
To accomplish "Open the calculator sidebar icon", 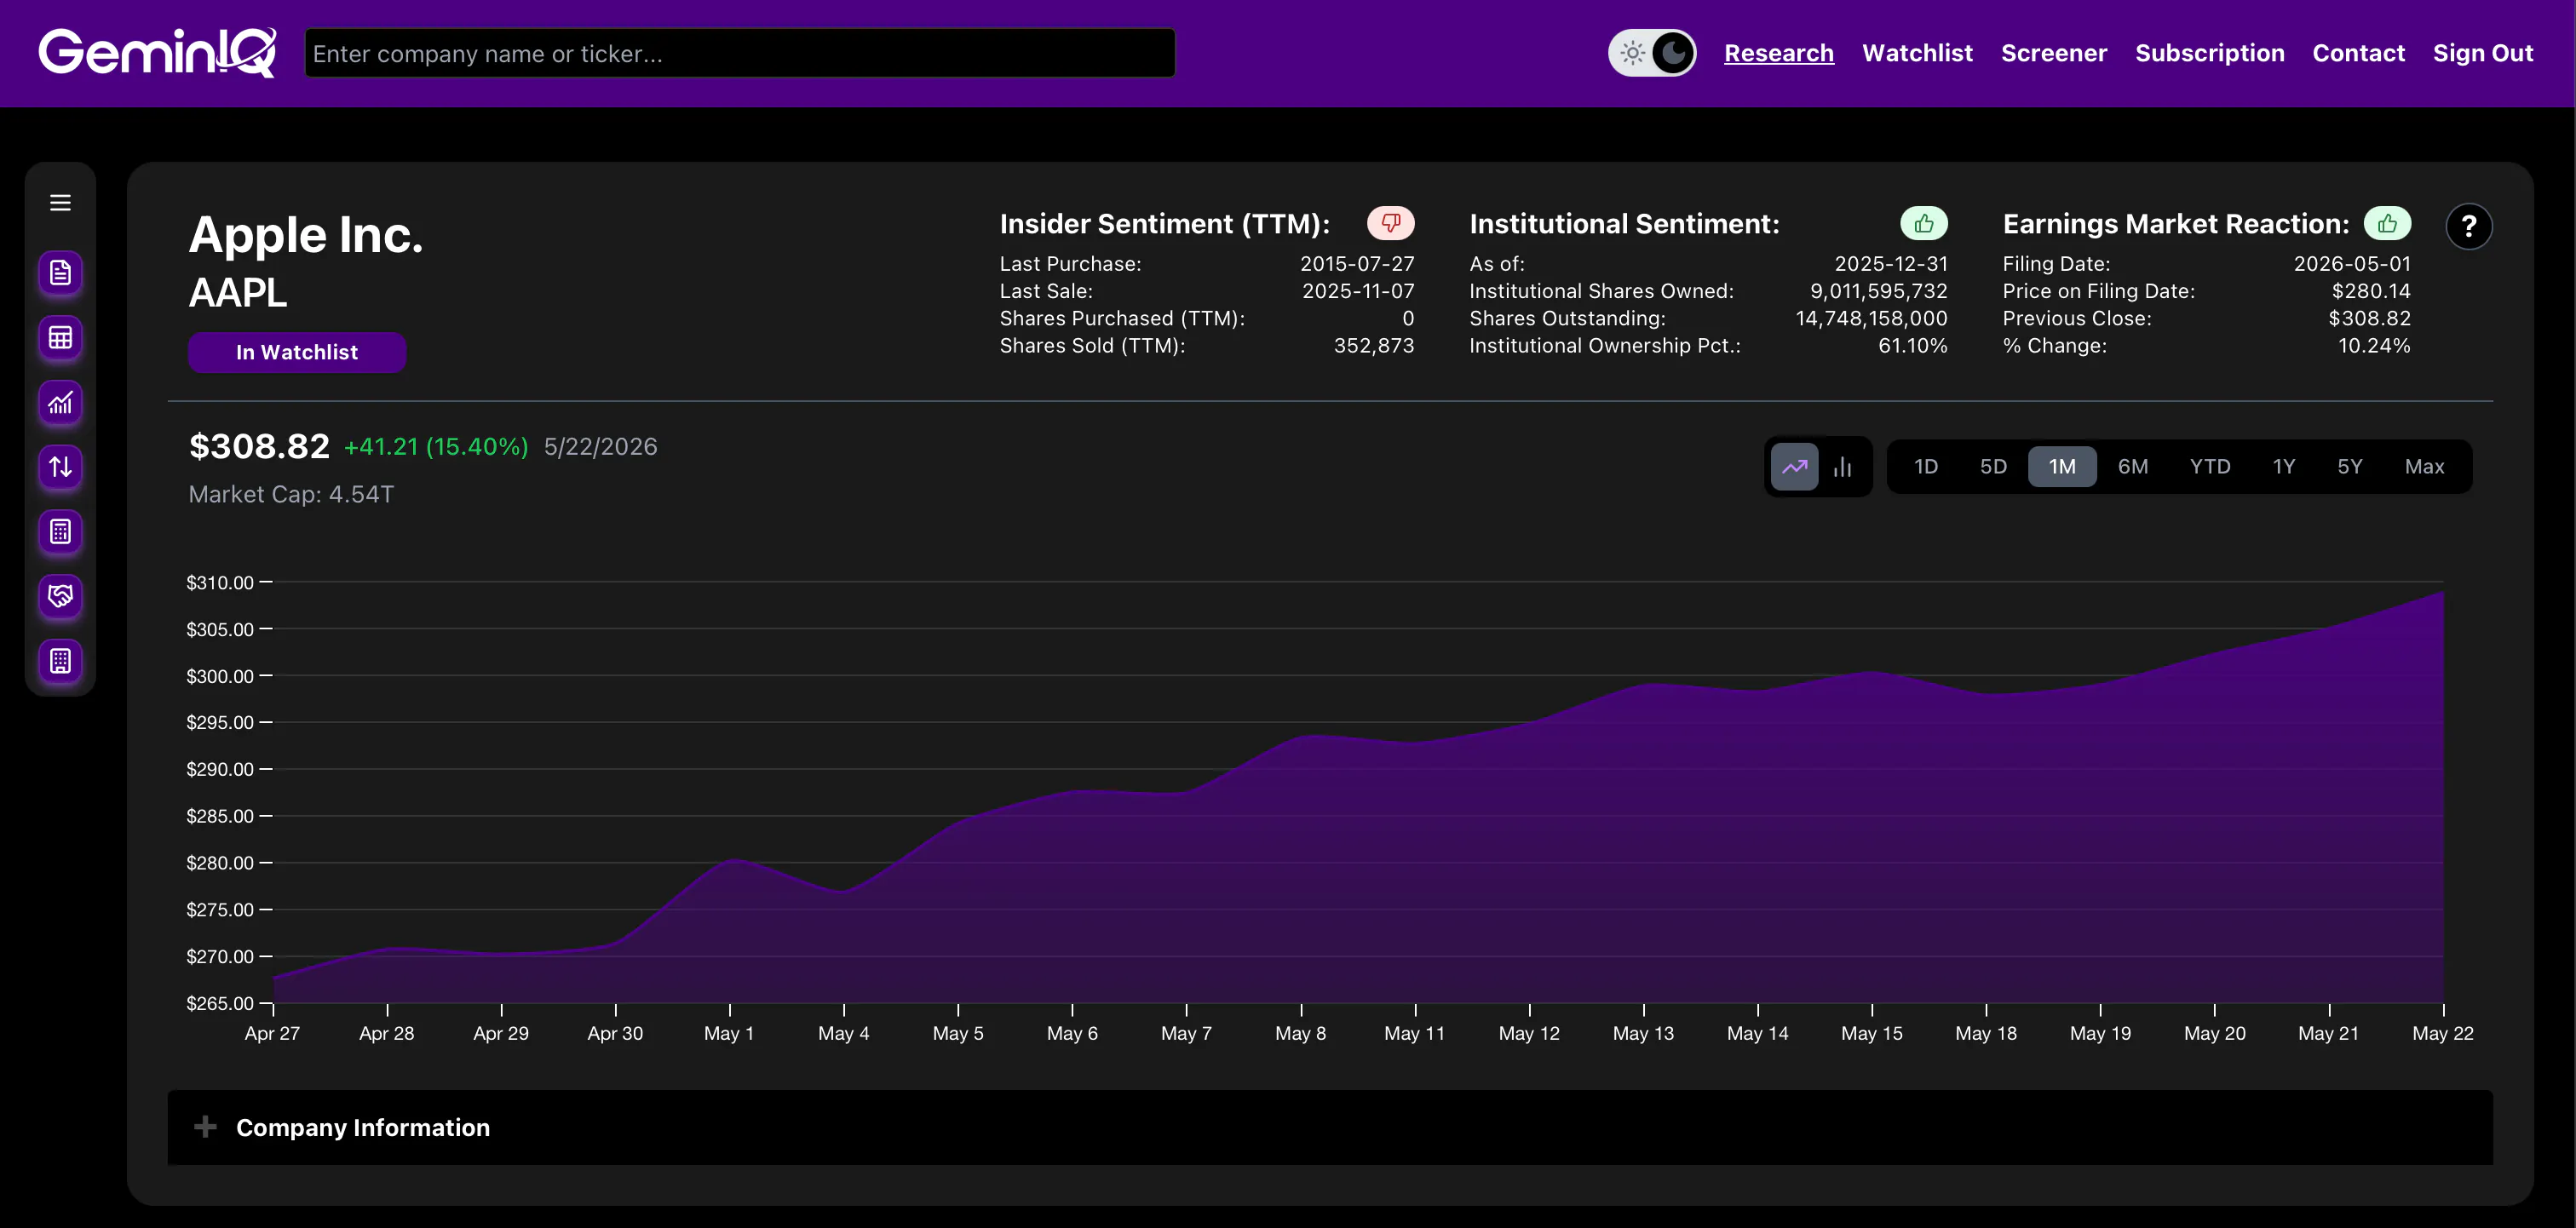I will coord(60,532).
